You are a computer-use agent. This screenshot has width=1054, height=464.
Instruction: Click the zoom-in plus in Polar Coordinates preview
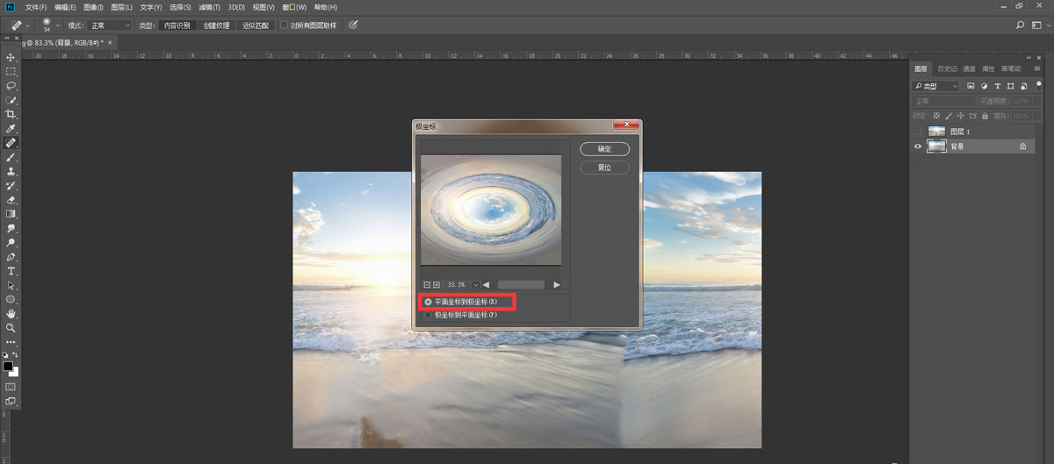pyautogui.click(x=437, y=284)
